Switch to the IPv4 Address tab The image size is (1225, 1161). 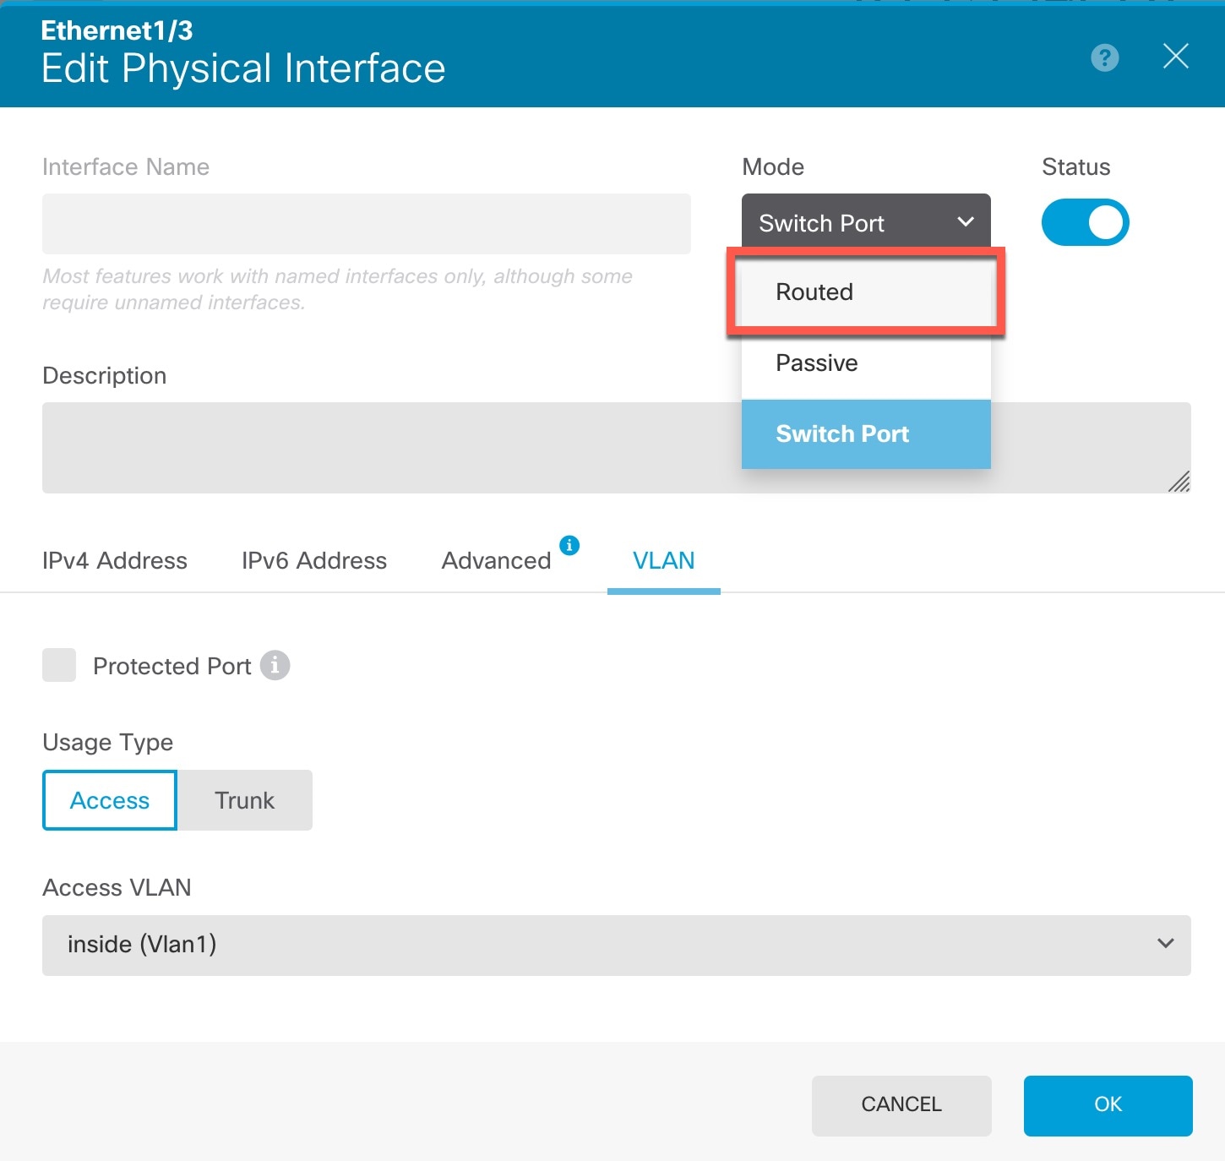point(115,561)
